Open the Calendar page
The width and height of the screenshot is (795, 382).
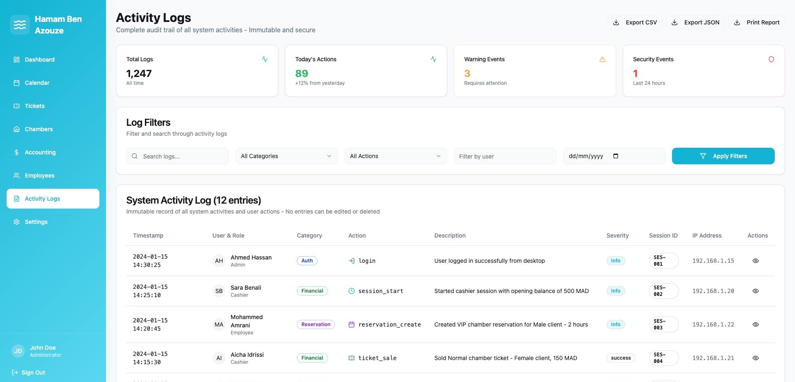pos(53,83)
